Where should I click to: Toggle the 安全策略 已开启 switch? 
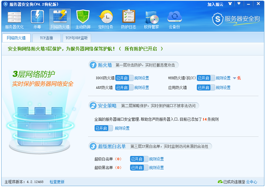coord(103,128)
